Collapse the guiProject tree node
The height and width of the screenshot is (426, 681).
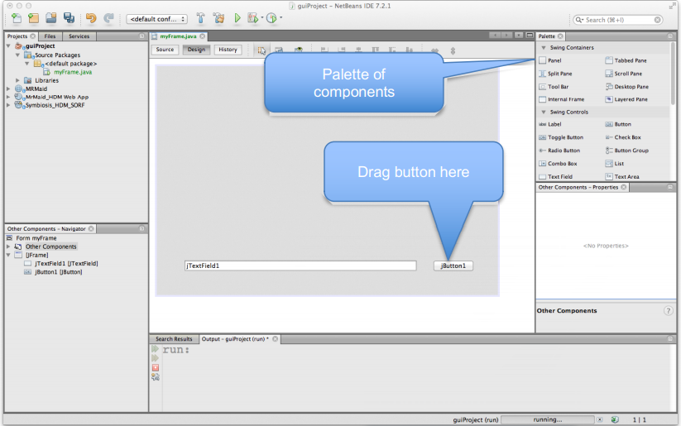point(8,45)
